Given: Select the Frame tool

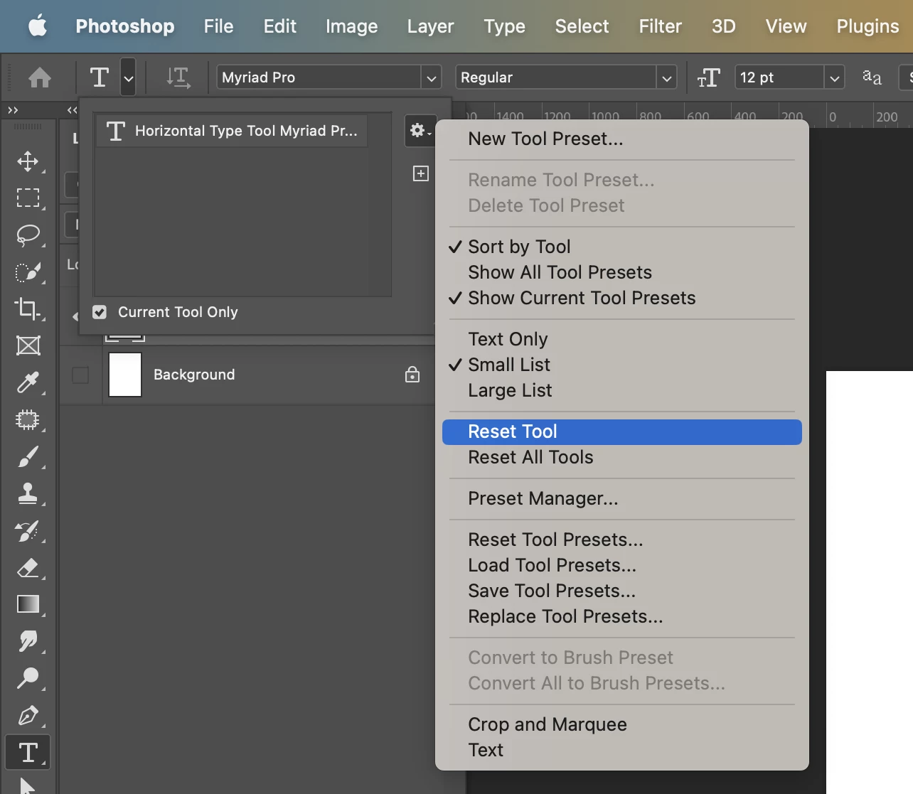Looking at the screenshot, I should [28, 345].
